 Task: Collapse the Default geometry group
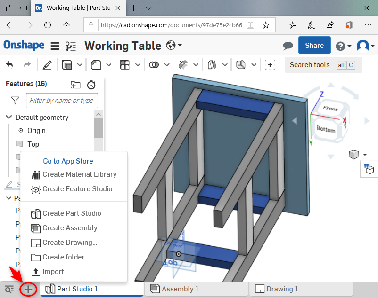(x=9, y=117)
